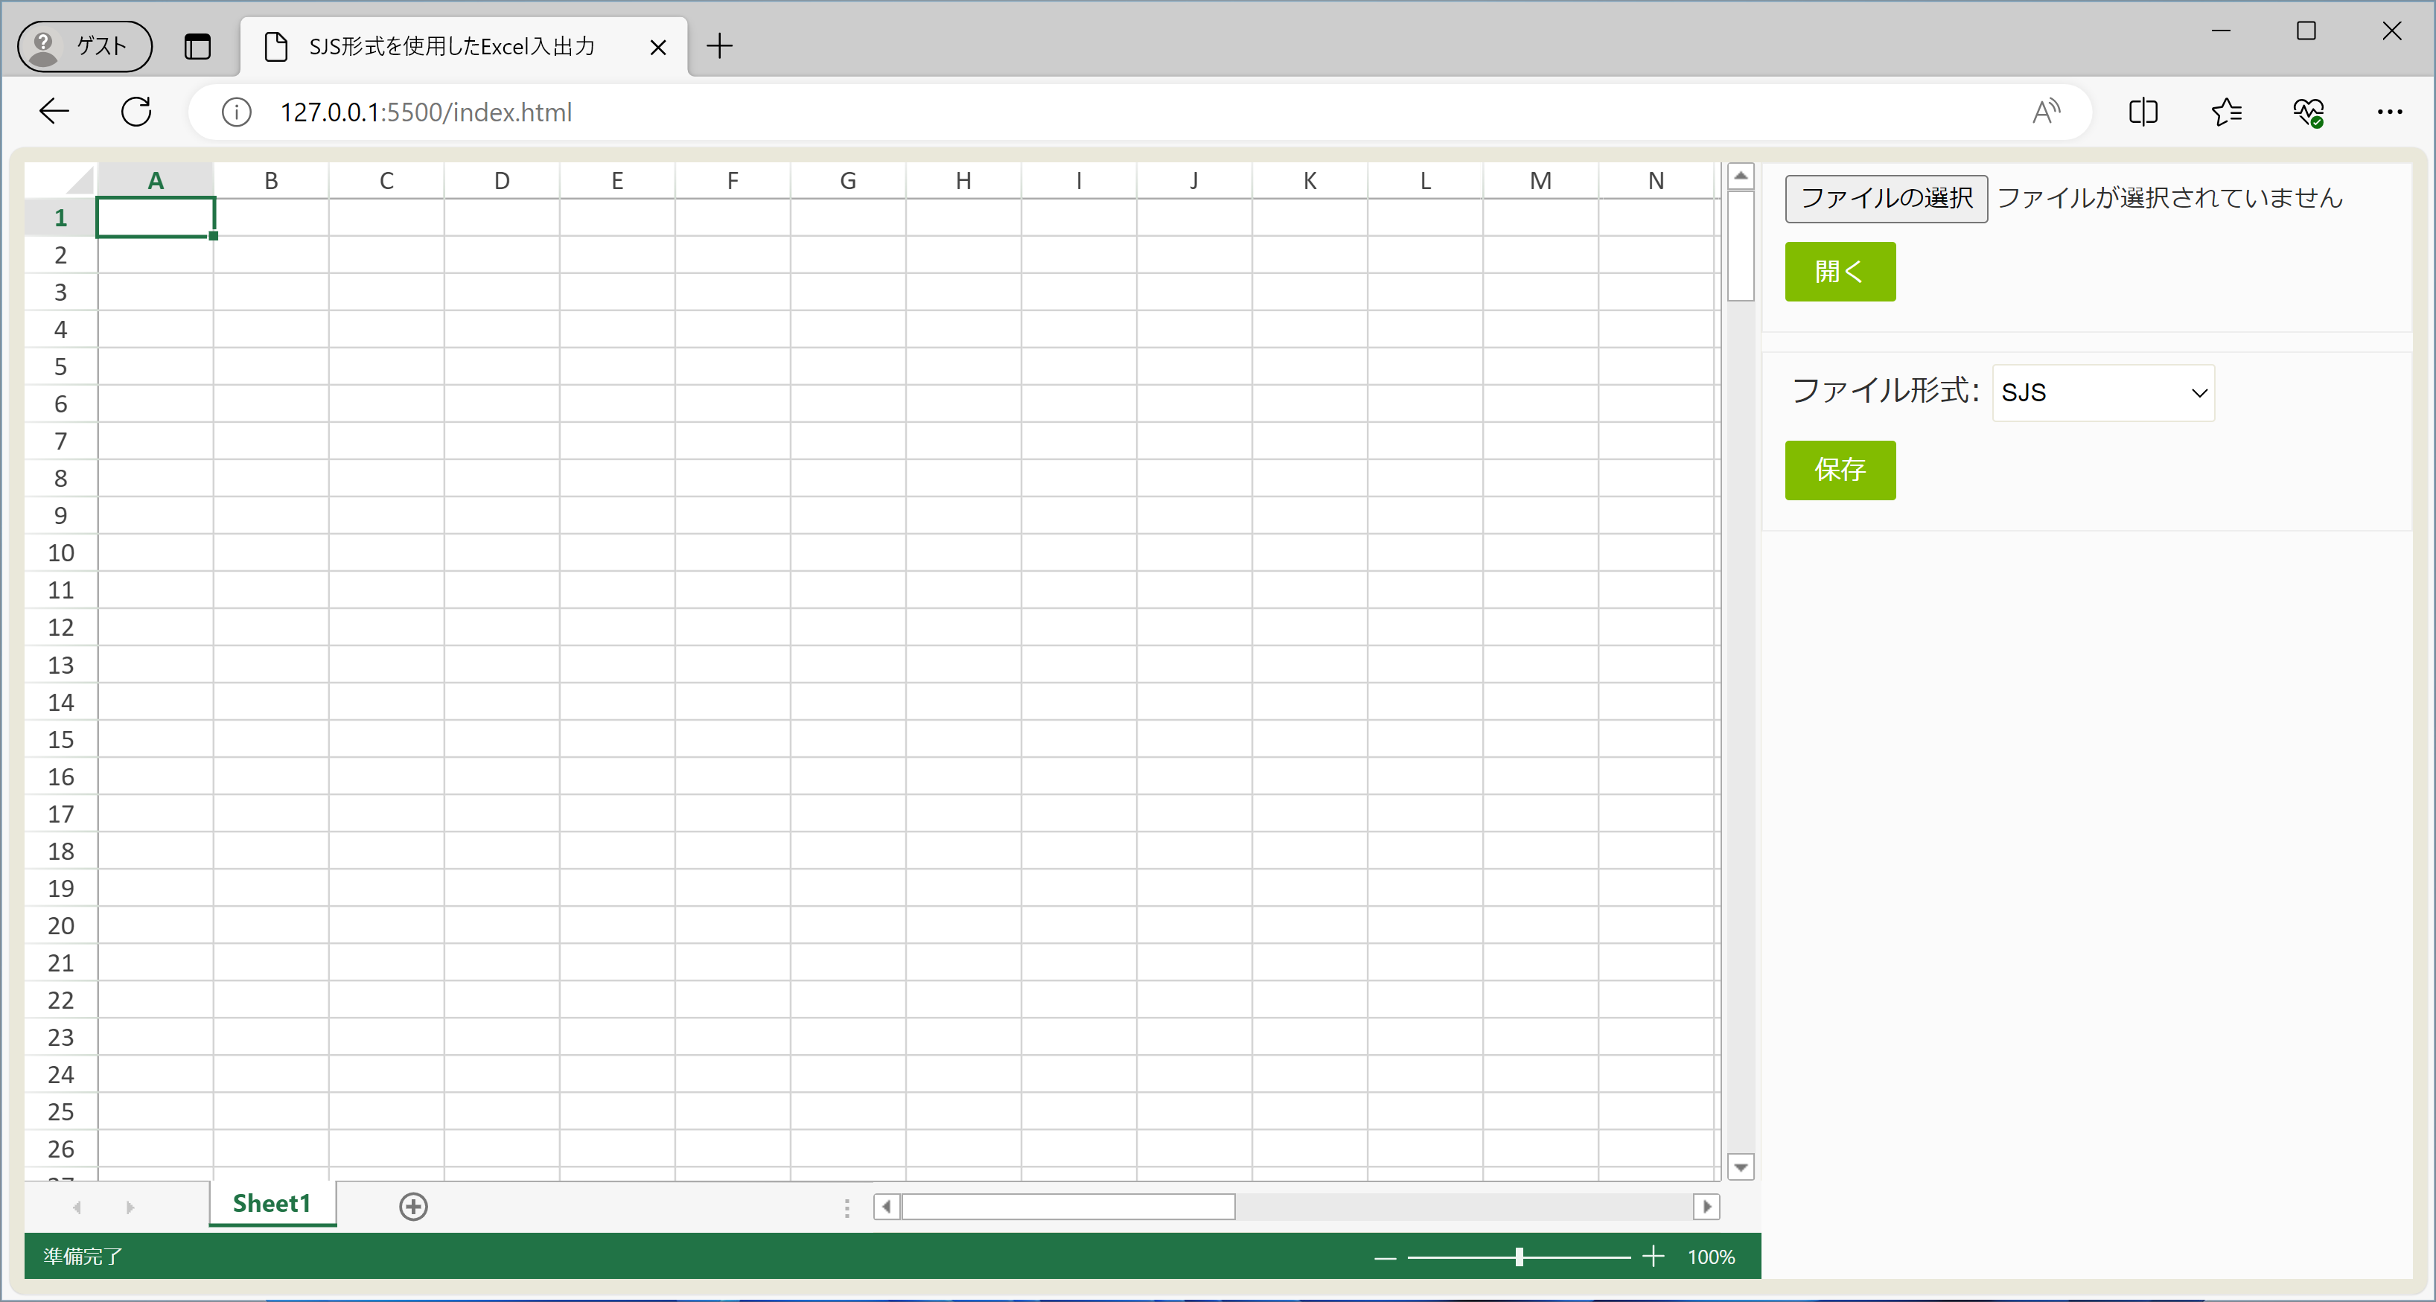
Task: Select row 1 header
Action: point(60,217)
